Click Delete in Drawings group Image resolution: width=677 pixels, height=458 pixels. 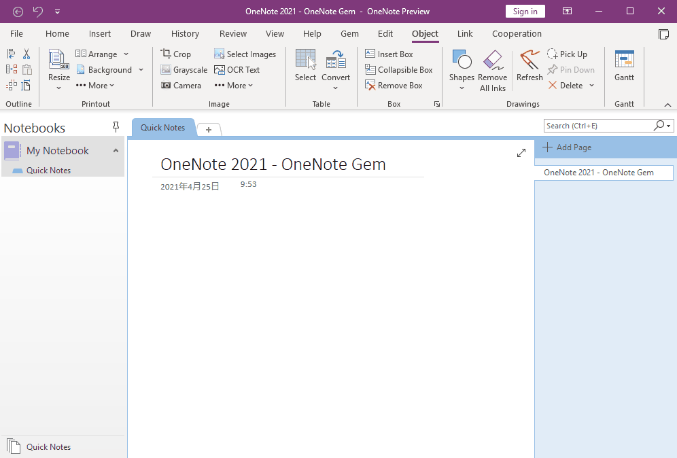click(x=566, y=86)
